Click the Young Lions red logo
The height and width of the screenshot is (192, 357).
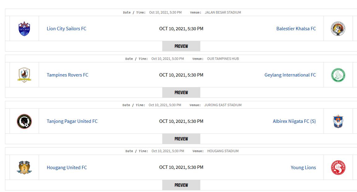coord(338,168)
